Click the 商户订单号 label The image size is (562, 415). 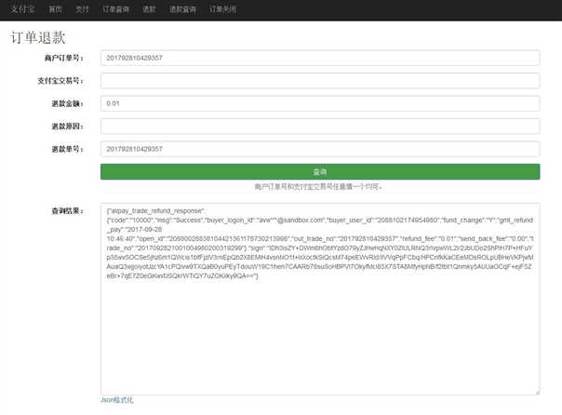tap(64, 58)
